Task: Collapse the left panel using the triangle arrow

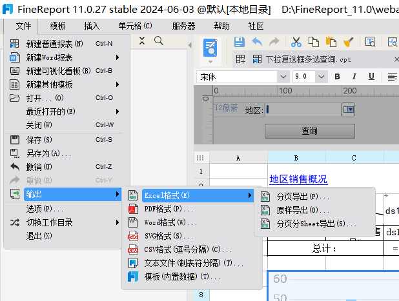Action: pos(190,45)
